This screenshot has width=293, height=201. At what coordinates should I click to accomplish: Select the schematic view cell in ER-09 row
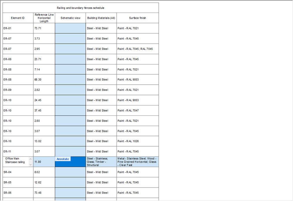(x=70, y=90)
